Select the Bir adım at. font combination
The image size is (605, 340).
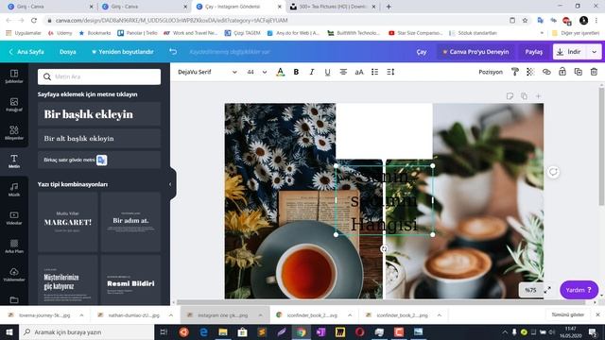click(x=130, y=222)
